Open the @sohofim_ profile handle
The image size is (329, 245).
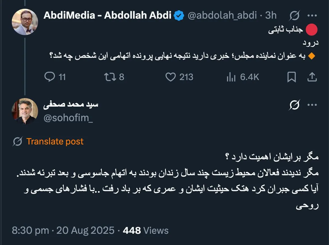68,118
